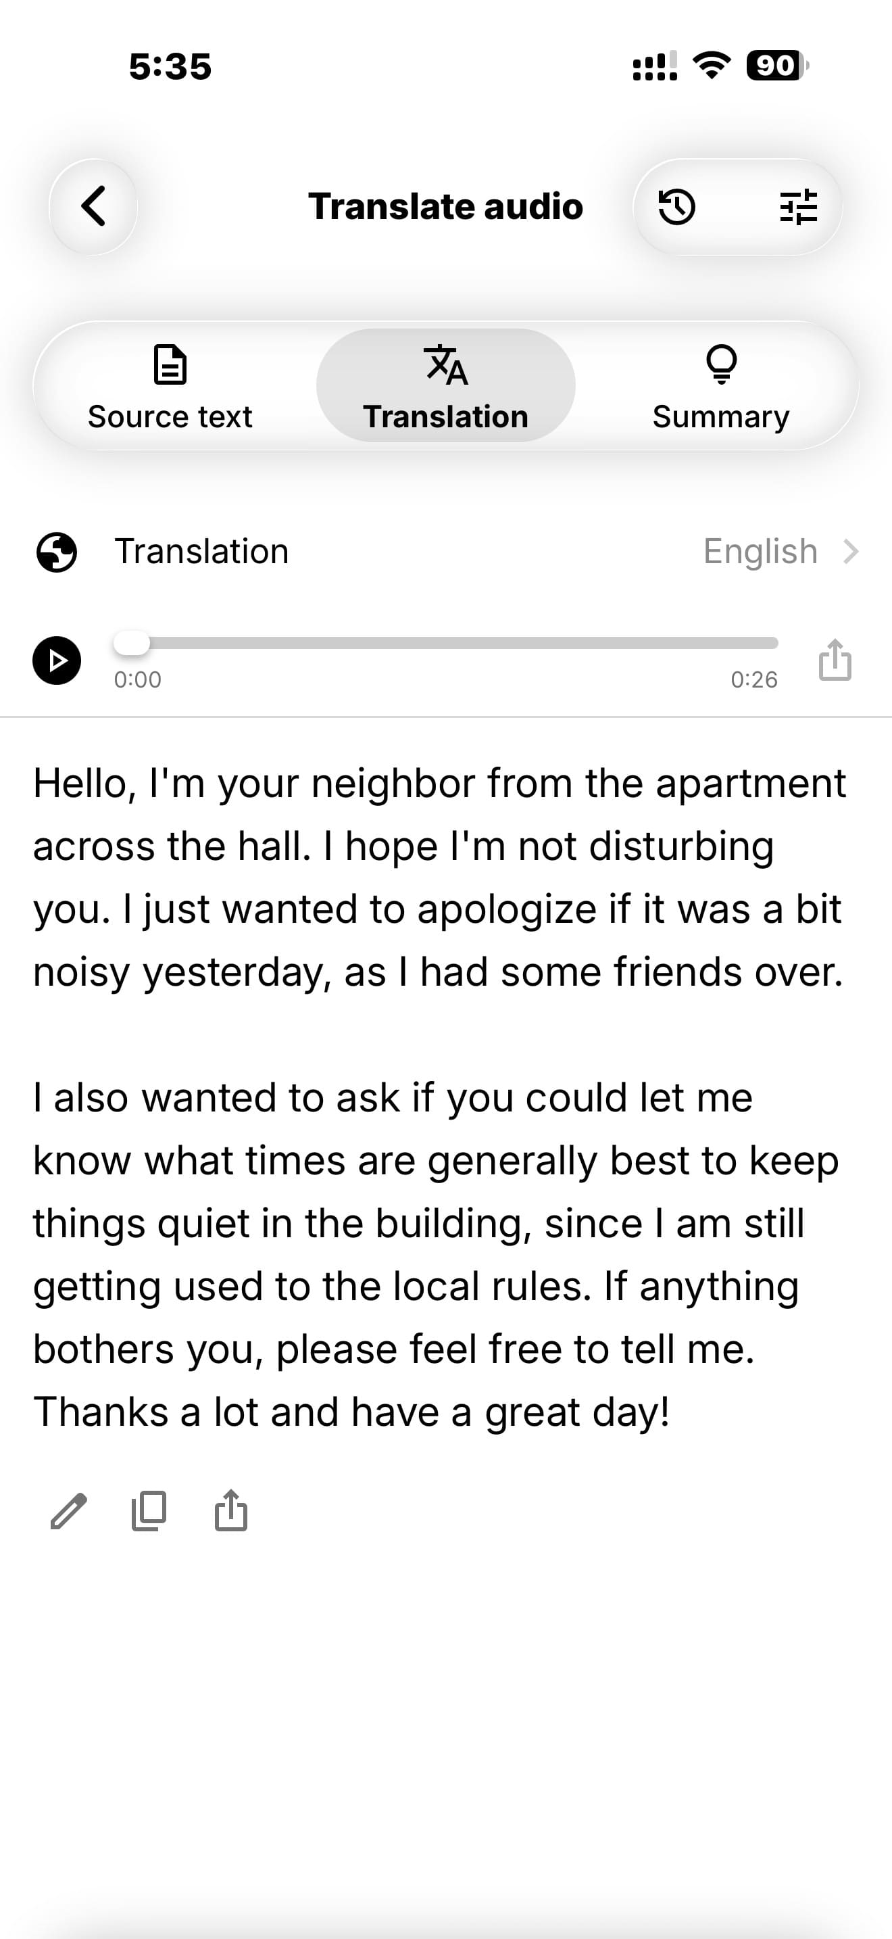Click the first translated paragraph

click(x=439, y=878)
